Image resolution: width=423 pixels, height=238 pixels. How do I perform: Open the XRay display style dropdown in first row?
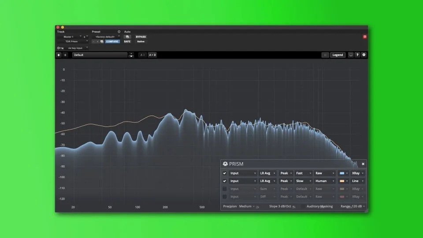pos(357,173)
